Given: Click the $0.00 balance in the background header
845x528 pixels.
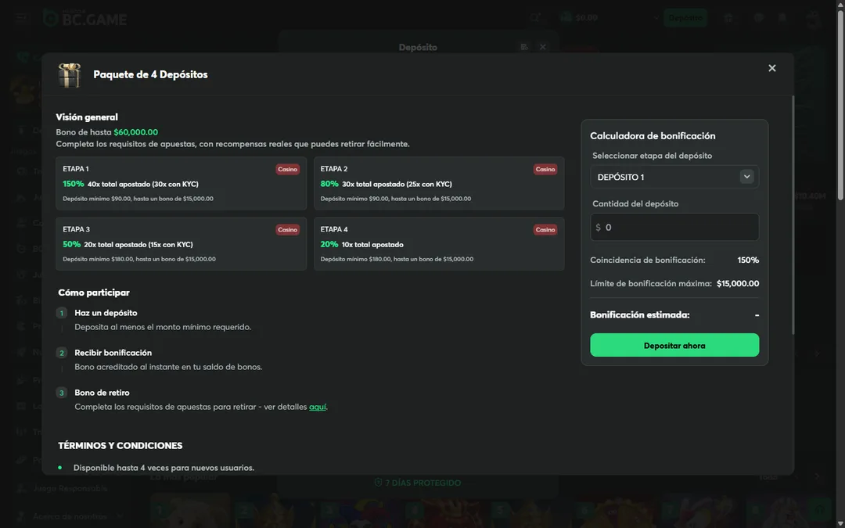Looking at the screenshot, I should 586,18.
